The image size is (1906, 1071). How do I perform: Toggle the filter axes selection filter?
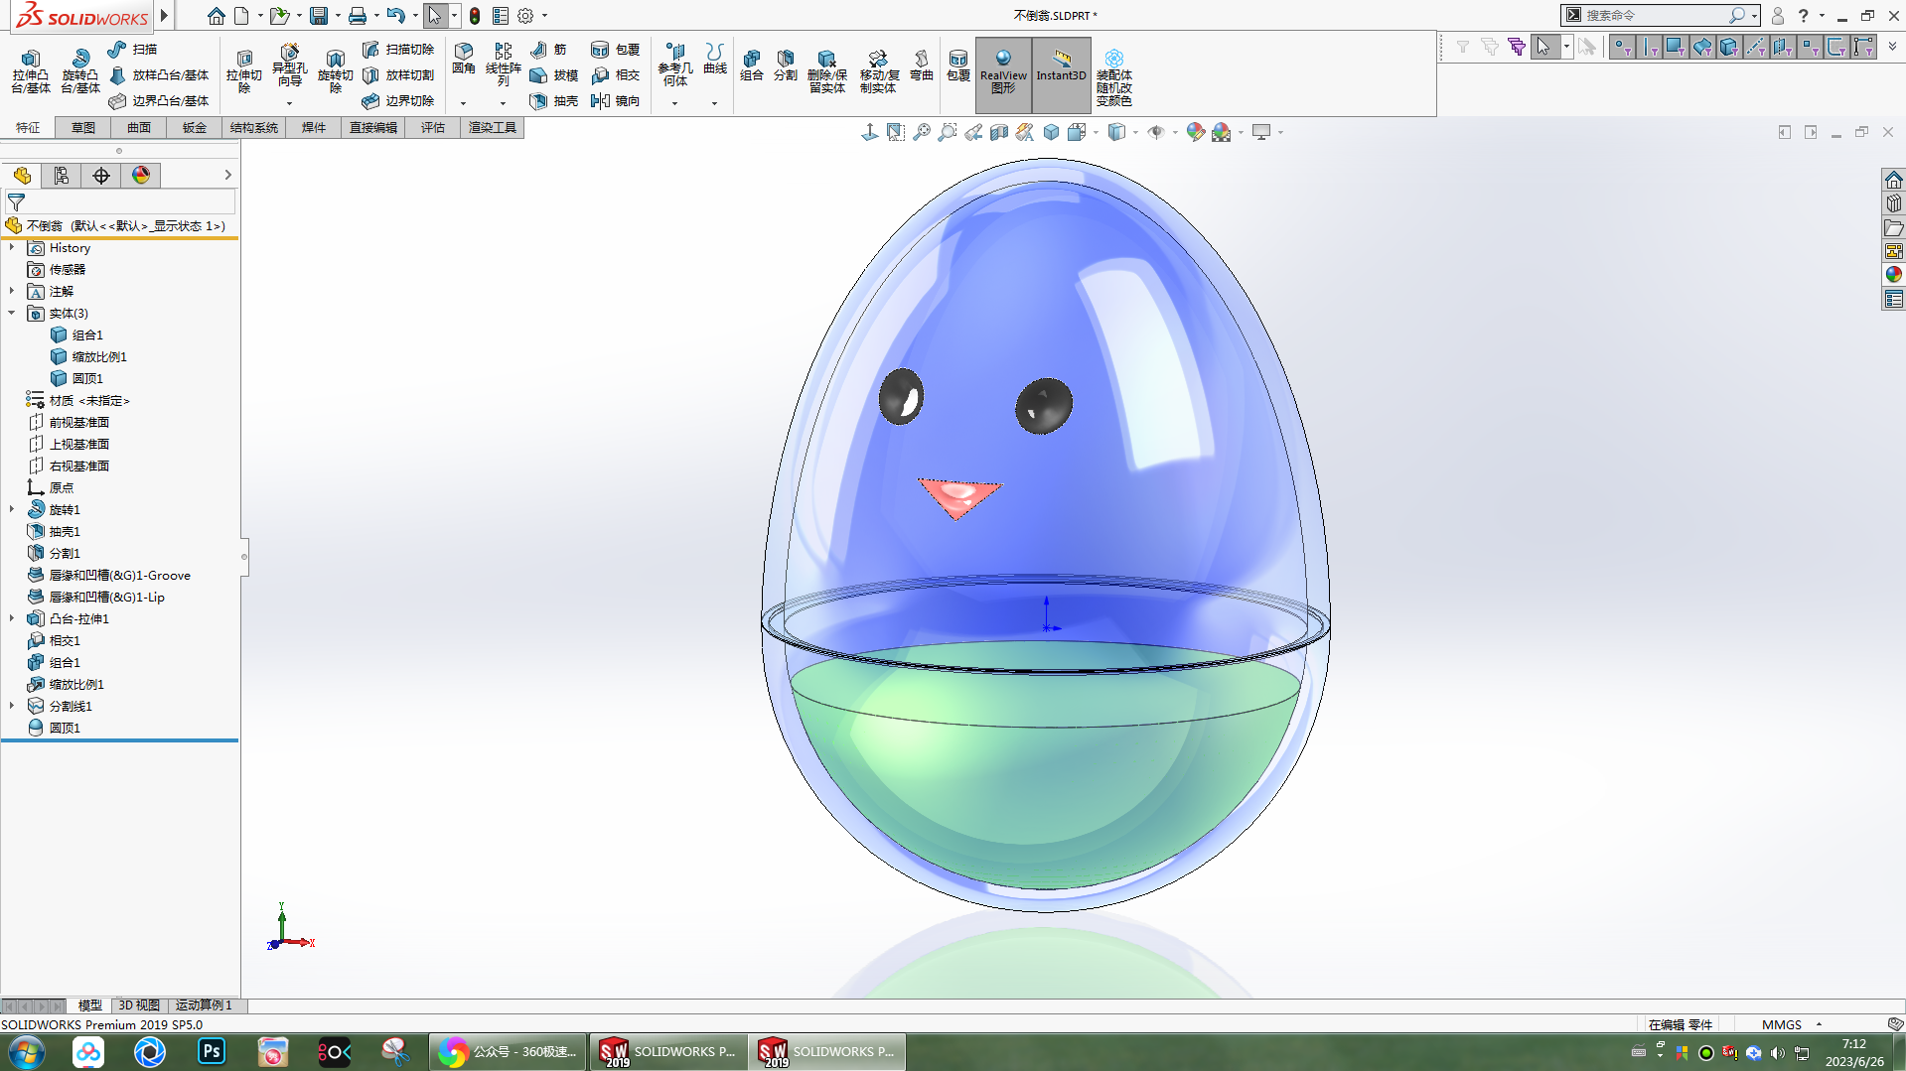[x=1756, y=47]
